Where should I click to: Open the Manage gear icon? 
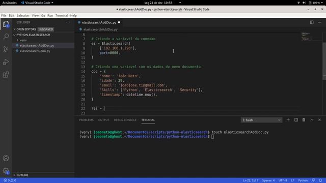point(6,171)
